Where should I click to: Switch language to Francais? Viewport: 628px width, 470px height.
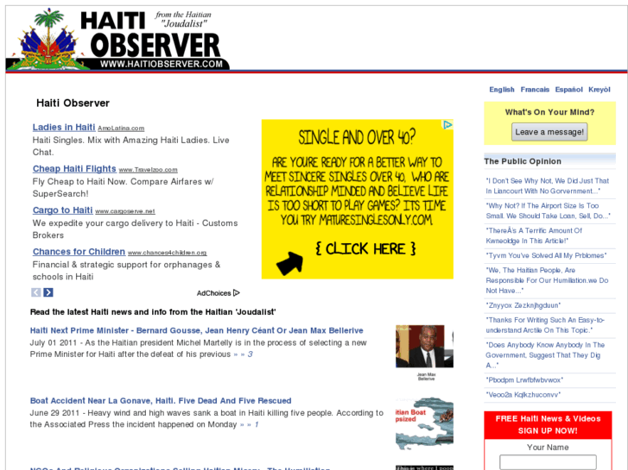(x=535, y=90)
